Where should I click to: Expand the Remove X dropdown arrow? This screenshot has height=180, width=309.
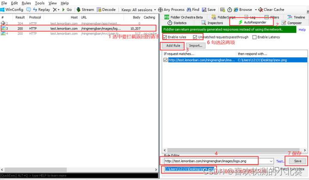pyautogui.click(x=58, y=9)
